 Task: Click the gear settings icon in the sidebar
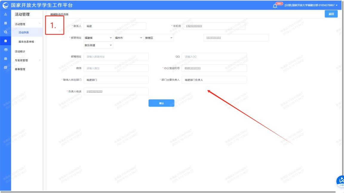(5, 32)
